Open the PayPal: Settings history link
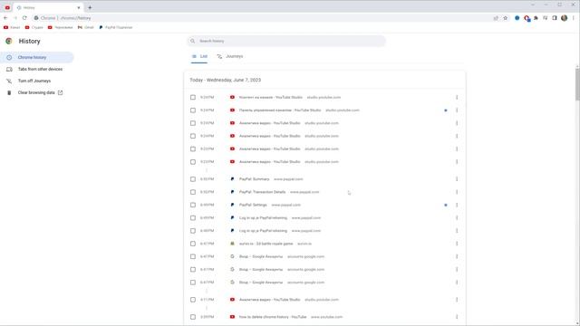Image resolution: width=580 pixels, height=326 pixels. tap(253, 205)
